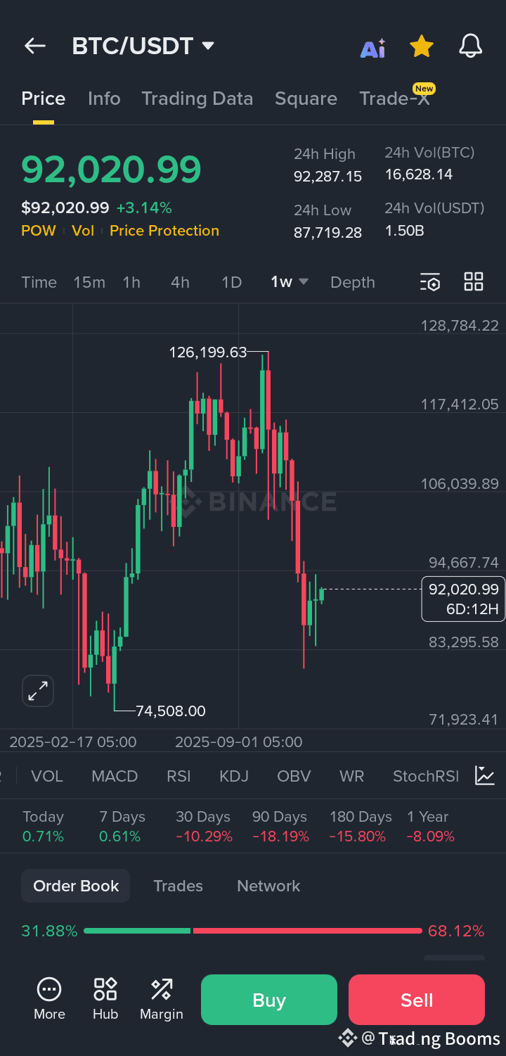Screen dimensions: 506x1056
Task: Tap the buy/sell ratio bar
Action: pyautogui.click(x=253, y=931)
